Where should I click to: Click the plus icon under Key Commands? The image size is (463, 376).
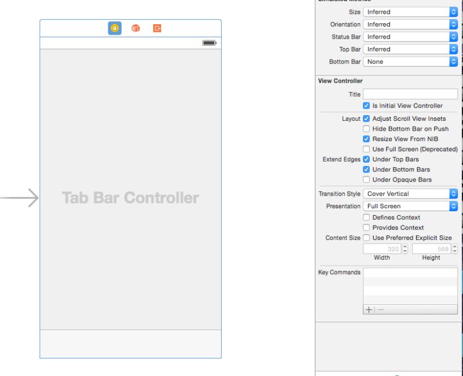369,309
